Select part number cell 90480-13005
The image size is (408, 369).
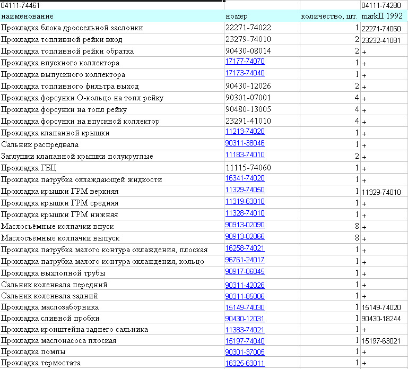[x=262, y=109]
